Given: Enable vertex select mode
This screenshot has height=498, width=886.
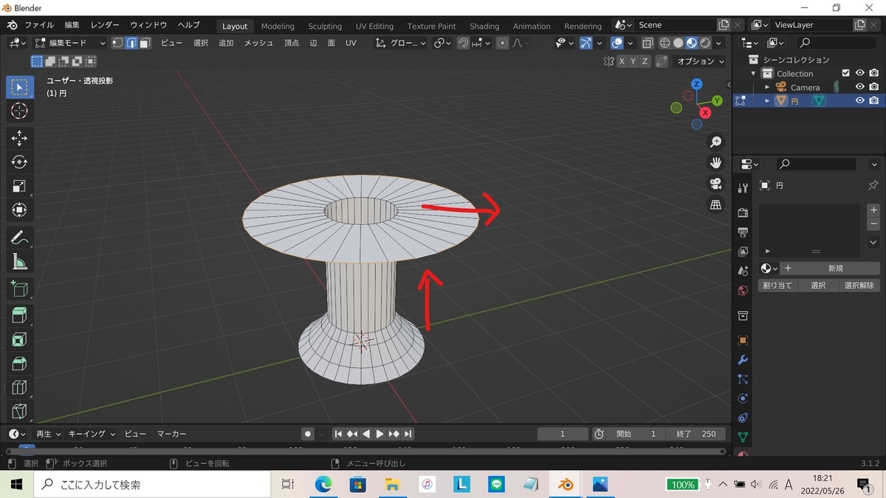Looking at the screenshot, I should pos(118,44).
